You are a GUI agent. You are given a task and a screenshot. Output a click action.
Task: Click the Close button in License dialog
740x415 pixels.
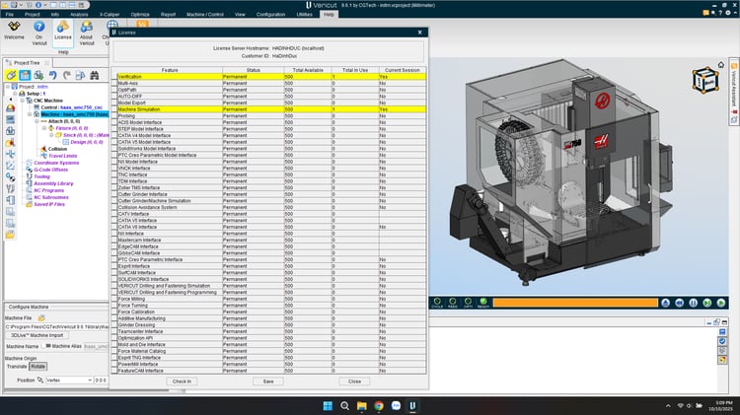pyautogui.click(x=354, y=381)
